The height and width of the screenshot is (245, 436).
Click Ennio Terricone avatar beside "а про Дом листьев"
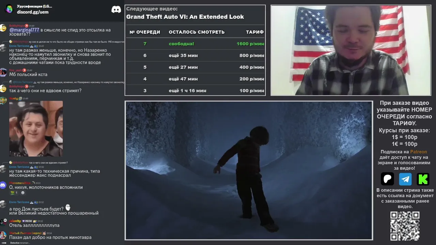[3, 204]
